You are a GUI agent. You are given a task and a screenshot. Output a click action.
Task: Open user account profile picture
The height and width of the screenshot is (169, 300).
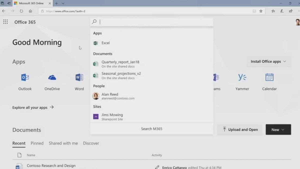tap(297, 22)
